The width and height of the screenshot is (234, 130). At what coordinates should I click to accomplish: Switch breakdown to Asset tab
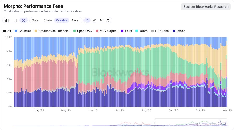tap(75, 20)
